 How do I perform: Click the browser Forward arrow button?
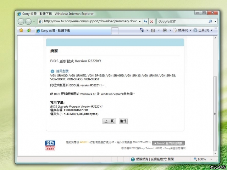(28, 22)
